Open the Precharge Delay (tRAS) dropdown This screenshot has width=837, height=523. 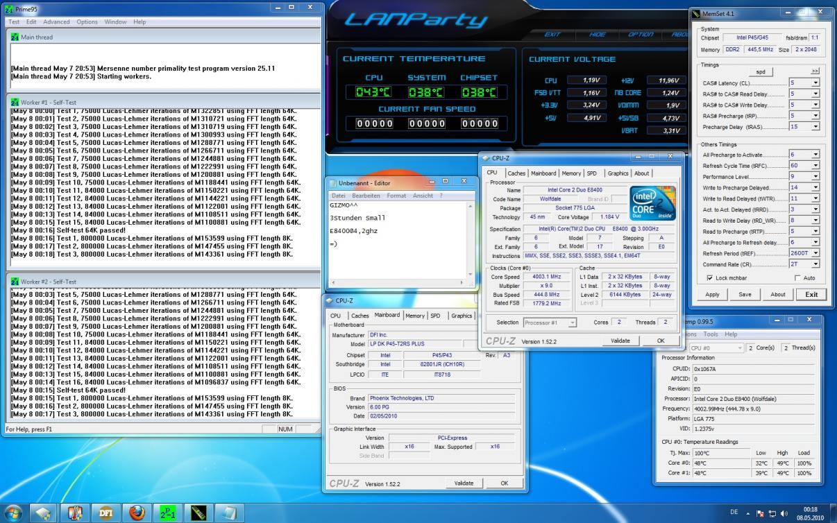(815, 127)
